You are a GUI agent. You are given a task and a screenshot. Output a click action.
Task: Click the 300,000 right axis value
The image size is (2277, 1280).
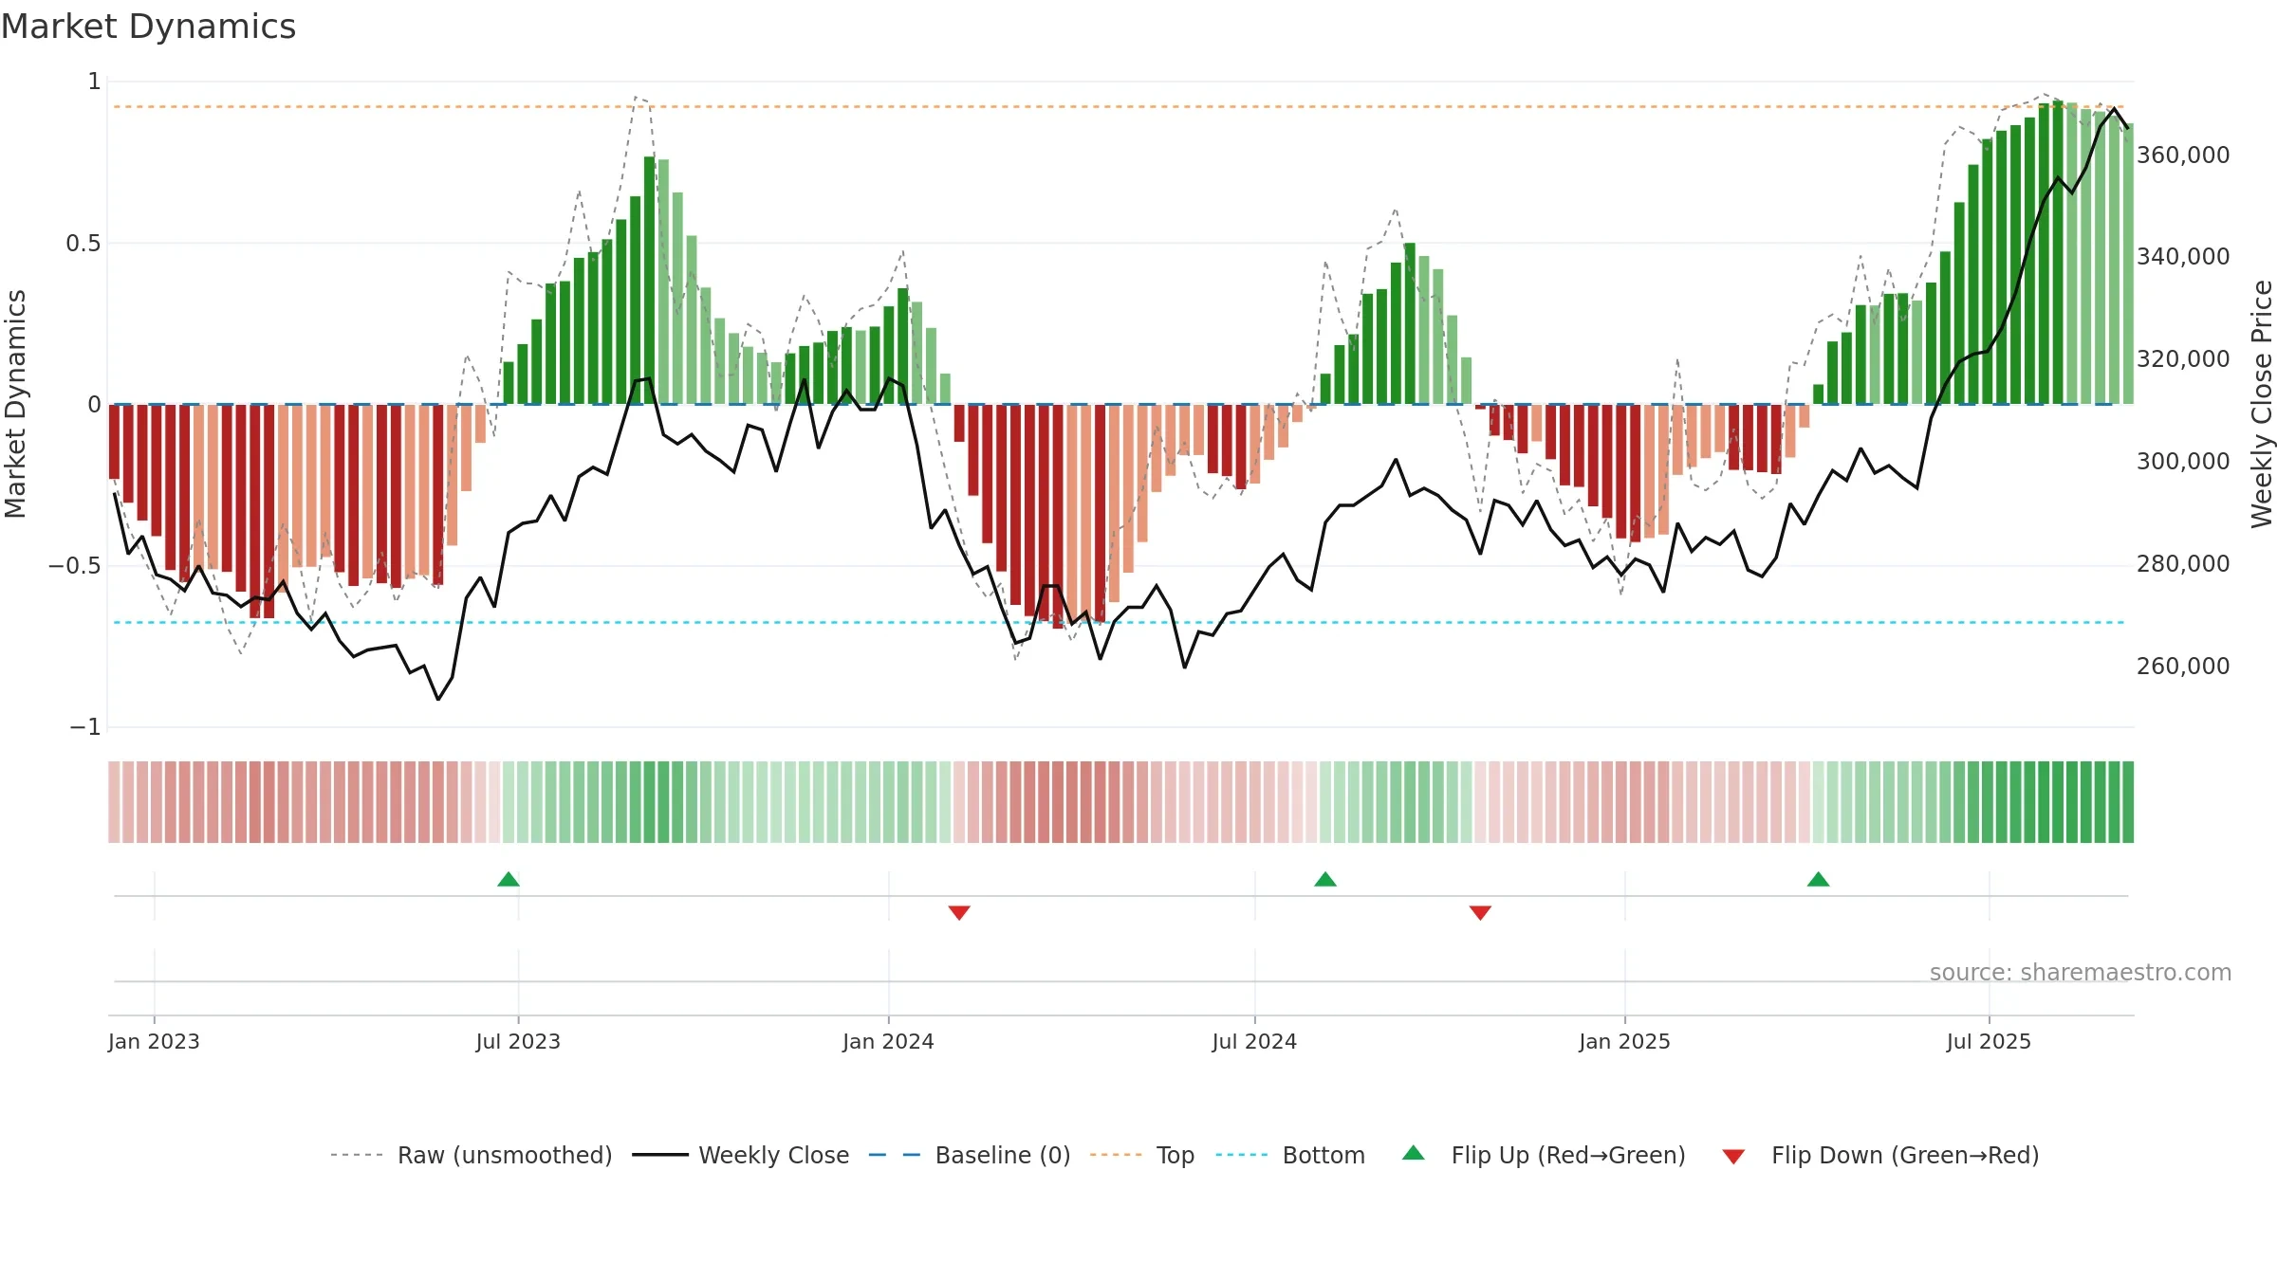tap(2183, 461)
